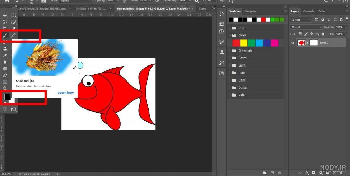The height and width of the screenshot is (176, 350).
Task: Pick the yellow CMYK swatch
Action: [244, 43]
